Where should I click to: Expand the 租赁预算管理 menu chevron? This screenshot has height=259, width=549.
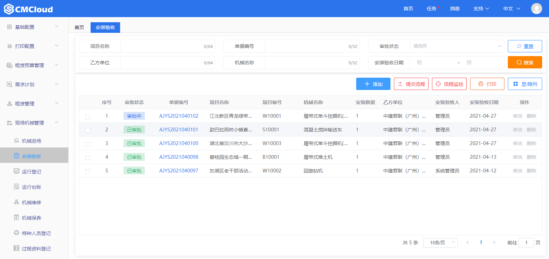click(x=57, y=65)
